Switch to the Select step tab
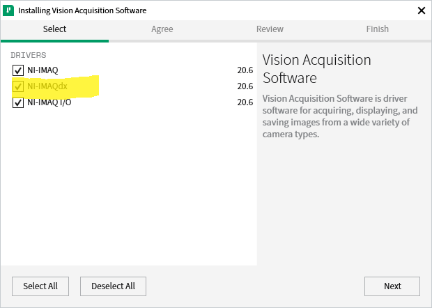432x308 pixels. (54, 29)
